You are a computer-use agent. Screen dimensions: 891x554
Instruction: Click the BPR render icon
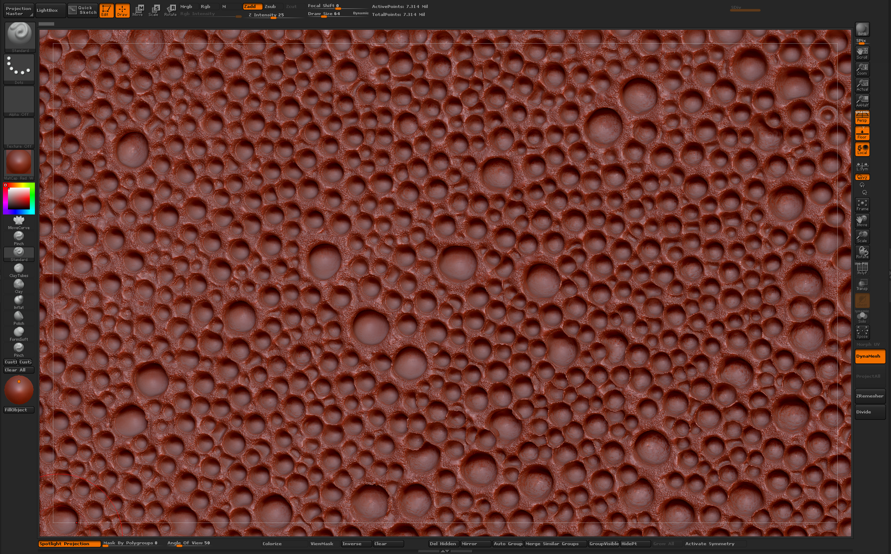point(862,30)
